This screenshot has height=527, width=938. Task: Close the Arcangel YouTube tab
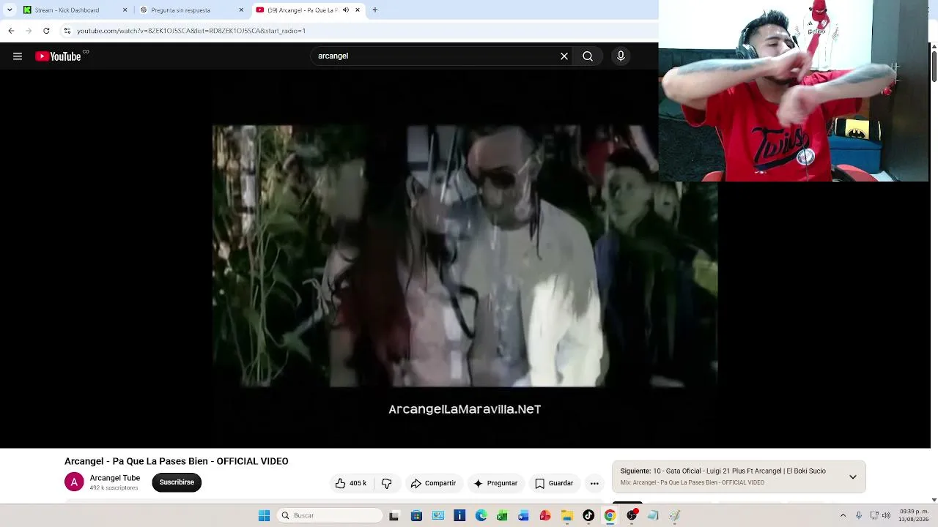(x=358, y=10)
